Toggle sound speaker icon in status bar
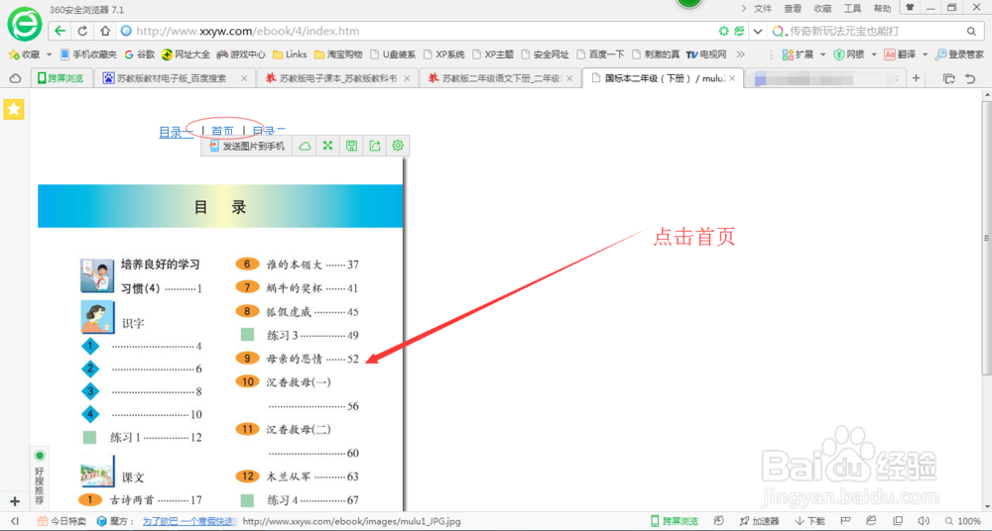This screenshot has height=531, width=992. (923, 521)
